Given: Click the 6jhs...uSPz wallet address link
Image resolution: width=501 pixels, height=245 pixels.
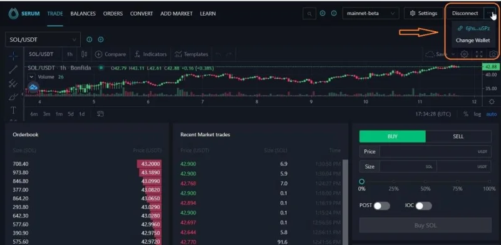Looking at the screenshot, I should (473, 28).
